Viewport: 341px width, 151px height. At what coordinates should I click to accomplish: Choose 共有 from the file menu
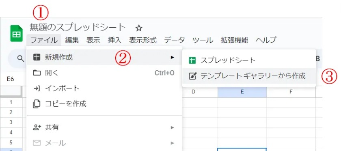[104, 127]
